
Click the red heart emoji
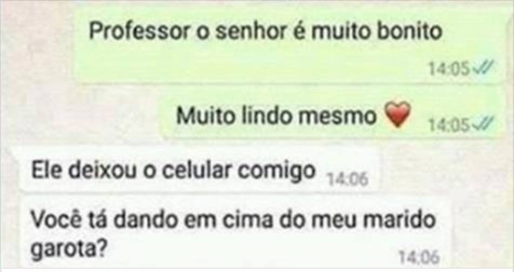click(x=397, y=115)
